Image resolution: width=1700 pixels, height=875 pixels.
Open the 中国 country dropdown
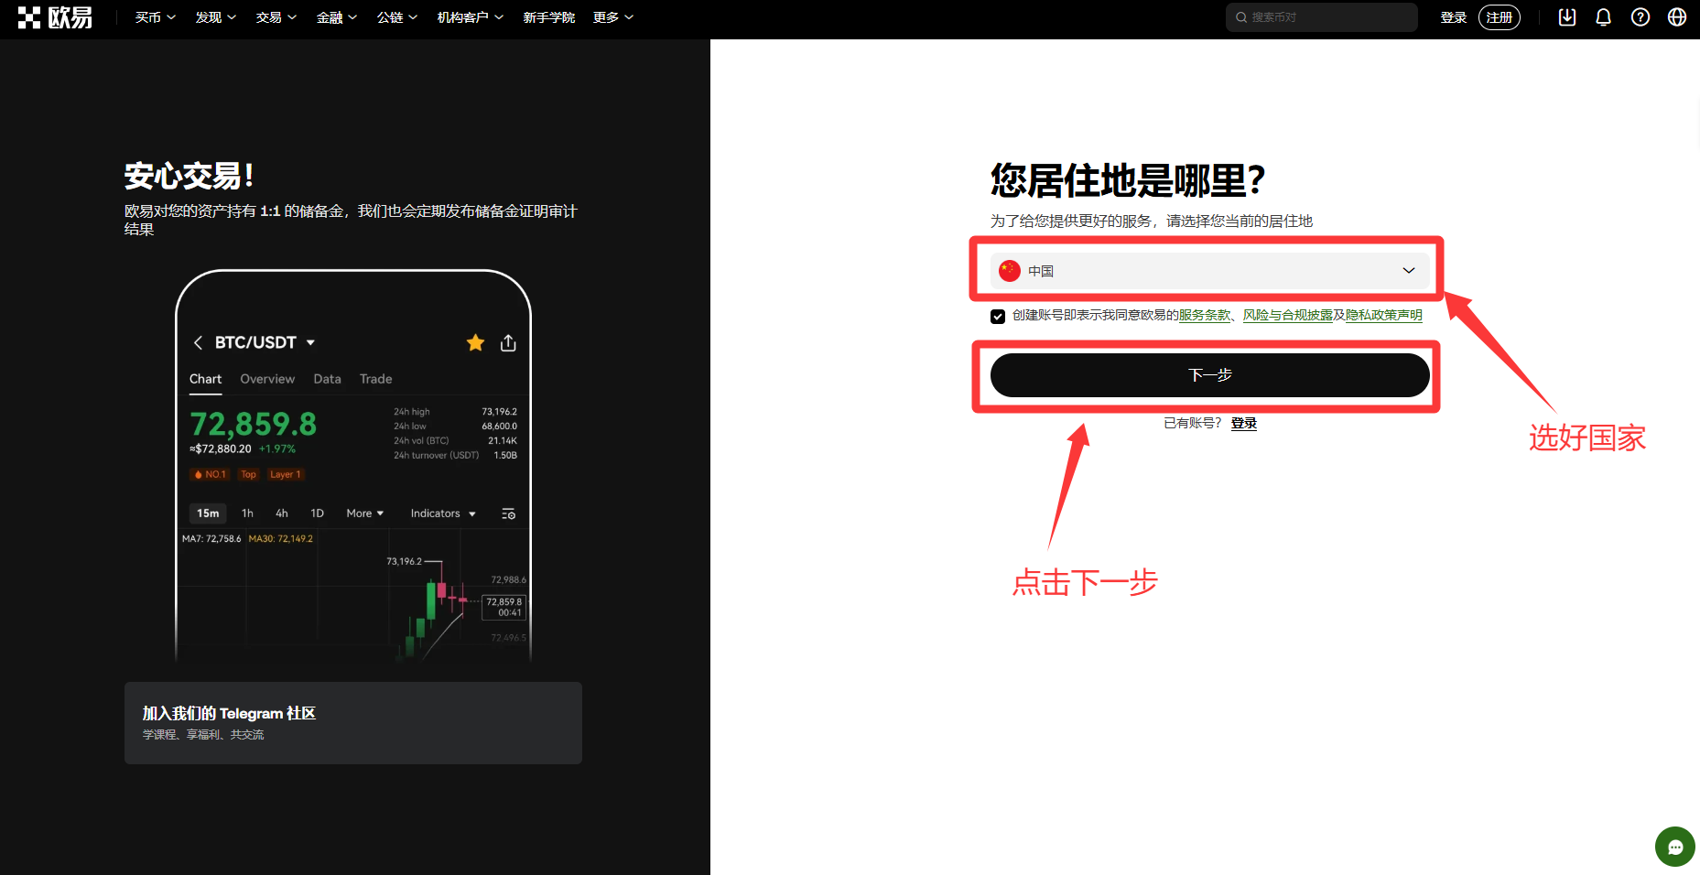(x=1209, y=271)
